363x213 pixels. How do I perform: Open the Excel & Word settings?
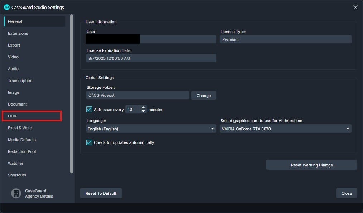(x=20, y=128)
